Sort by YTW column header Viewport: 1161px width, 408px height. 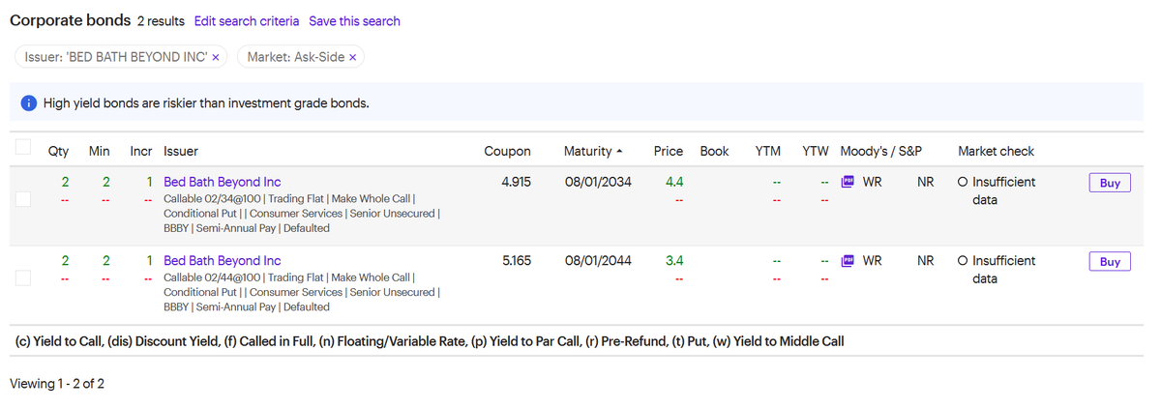pos(817,151)
